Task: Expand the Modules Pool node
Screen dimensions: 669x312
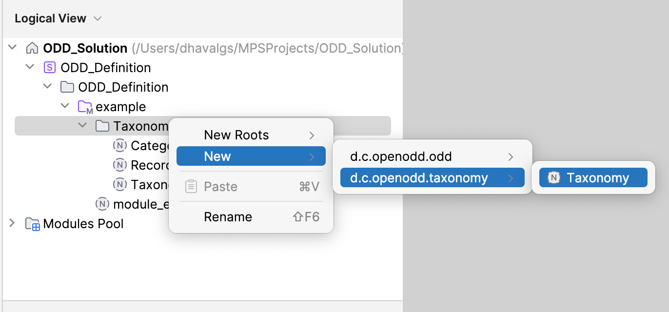Action: [11, 223]
